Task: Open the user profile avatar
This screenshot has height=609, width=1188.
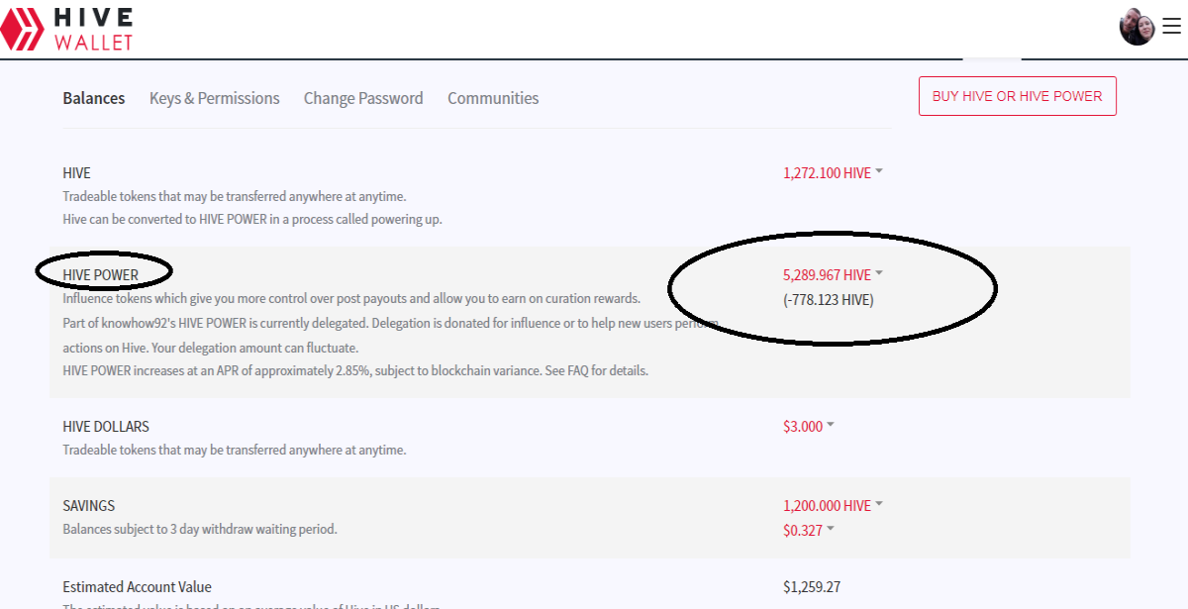Action: (x=1138, y=27)
